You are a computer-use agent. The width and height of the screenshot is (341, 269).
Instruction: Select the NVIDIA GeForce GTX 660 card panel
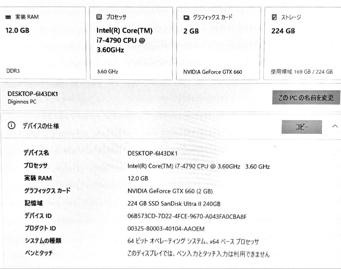click(218, 43)
